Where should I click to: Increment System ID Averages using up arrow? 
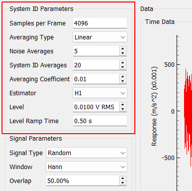tap(123, 63)
